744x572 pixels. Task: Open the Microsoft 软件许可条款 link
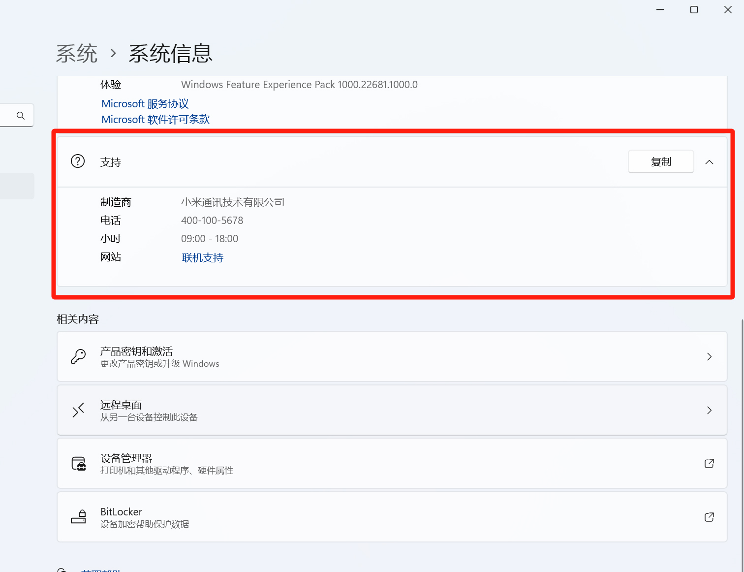click(155, 119)
